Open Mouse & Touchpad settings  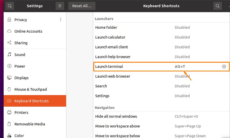pyautogui.click(x=30, y=89)
